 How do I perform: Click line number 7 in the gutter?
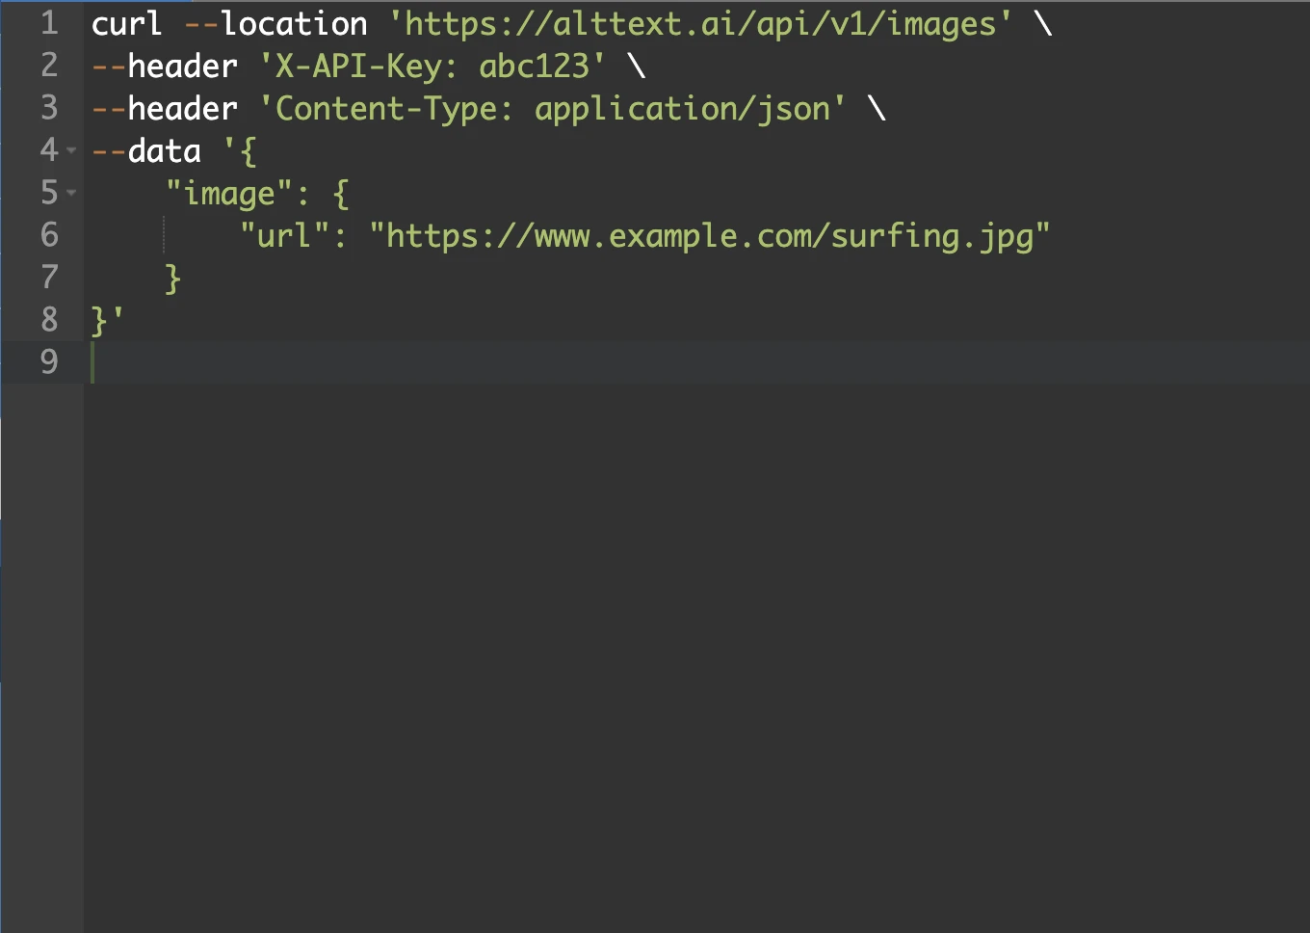pyautogui.click(x=49, y=278)
